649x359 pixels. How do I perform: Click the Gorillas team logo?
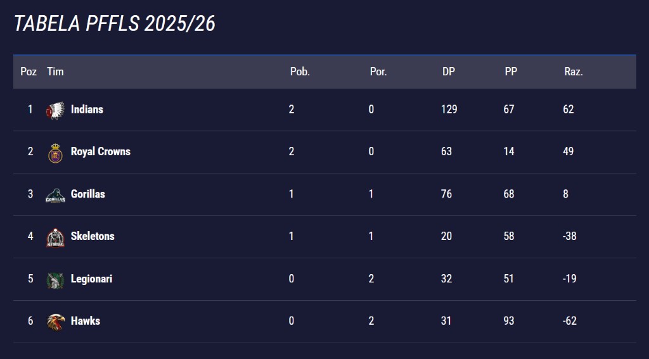point(56,195)
